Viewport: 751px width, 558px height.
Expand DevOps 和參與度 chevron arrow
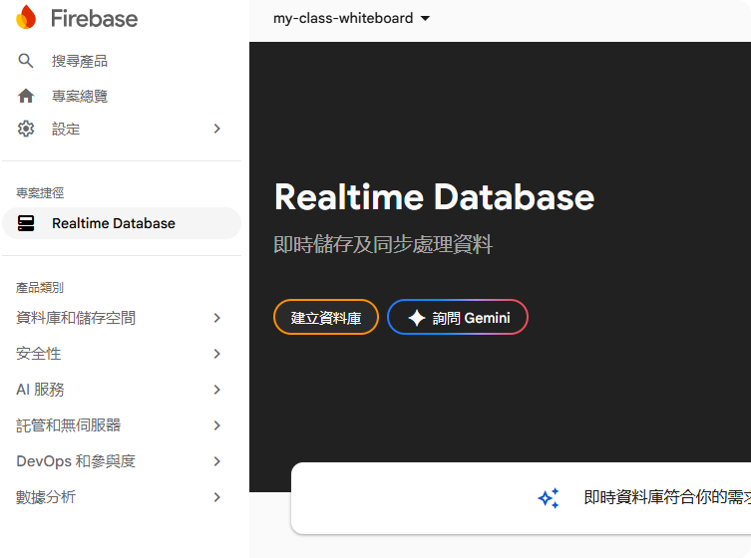(x=217, y=461)
